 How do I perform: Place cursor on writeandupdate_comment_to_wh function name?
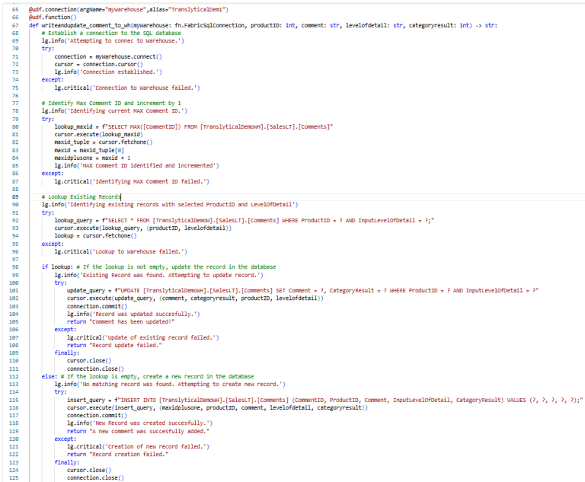coord(86,25)
